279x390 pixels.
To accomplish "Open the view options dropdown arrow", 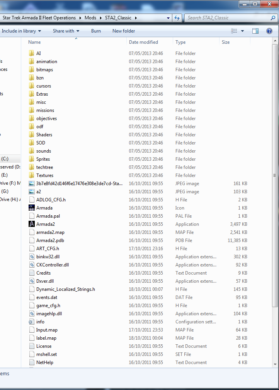I will (242, 31).
